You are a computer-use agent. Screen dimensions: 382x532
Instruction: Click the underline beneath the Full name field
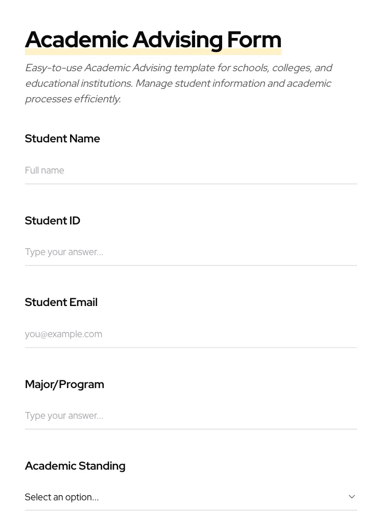point(191,184)
